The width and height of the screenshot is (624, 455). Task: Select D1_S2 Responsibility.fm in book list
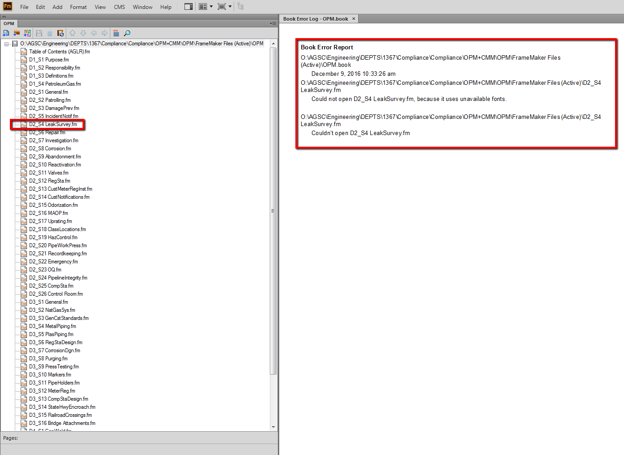coord(55,68)
